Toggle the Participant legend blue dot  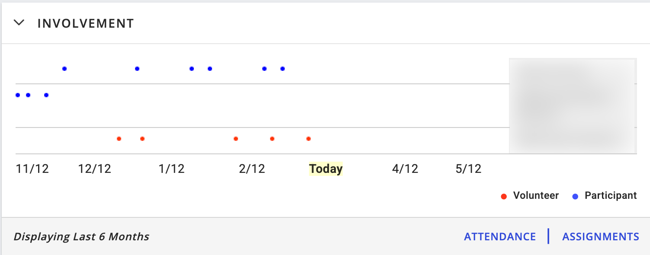575,196
